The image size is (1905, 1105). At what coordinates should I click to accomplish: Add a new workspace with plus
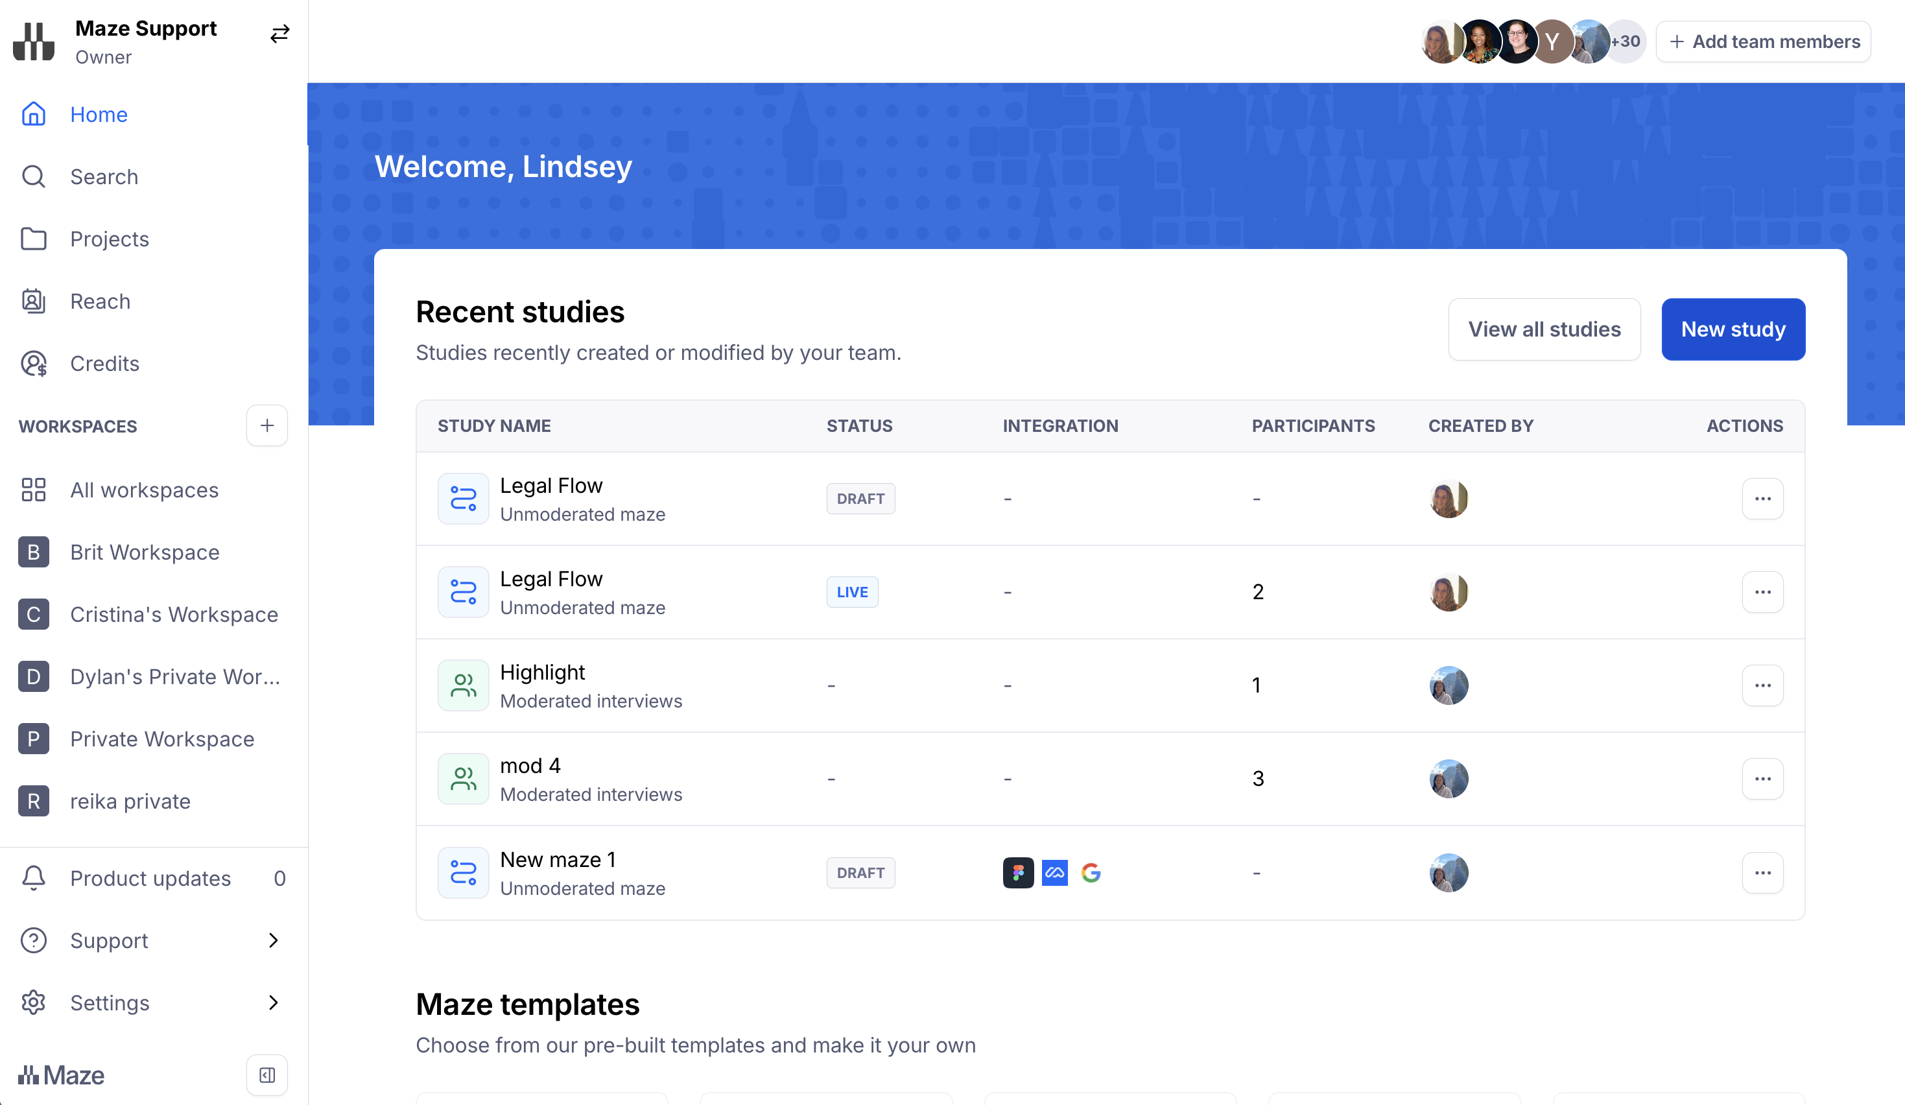click(x=267, y=425)
